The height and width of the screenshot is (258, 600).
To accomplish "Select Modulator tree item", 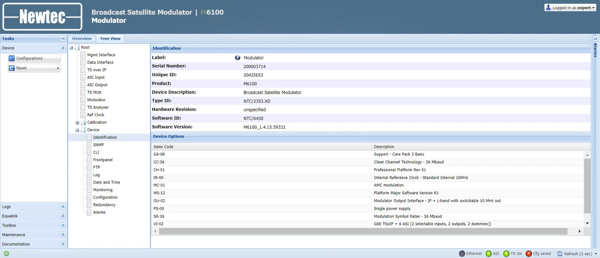I will pos(96,100).
